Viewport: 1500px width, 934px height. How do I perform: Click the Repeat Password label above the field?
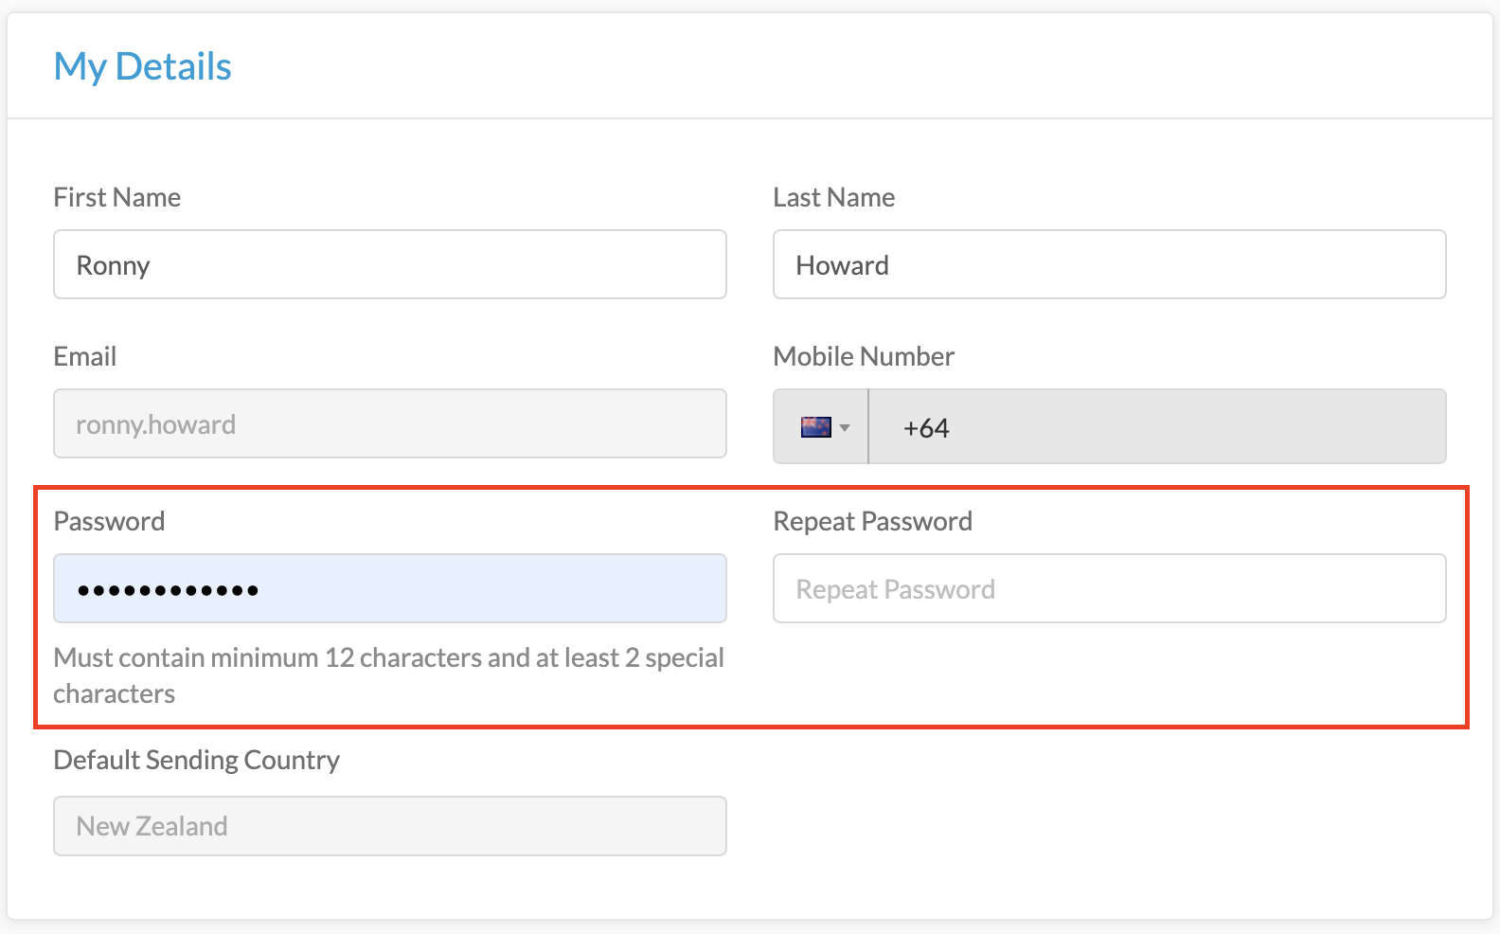tap(873, 521)
